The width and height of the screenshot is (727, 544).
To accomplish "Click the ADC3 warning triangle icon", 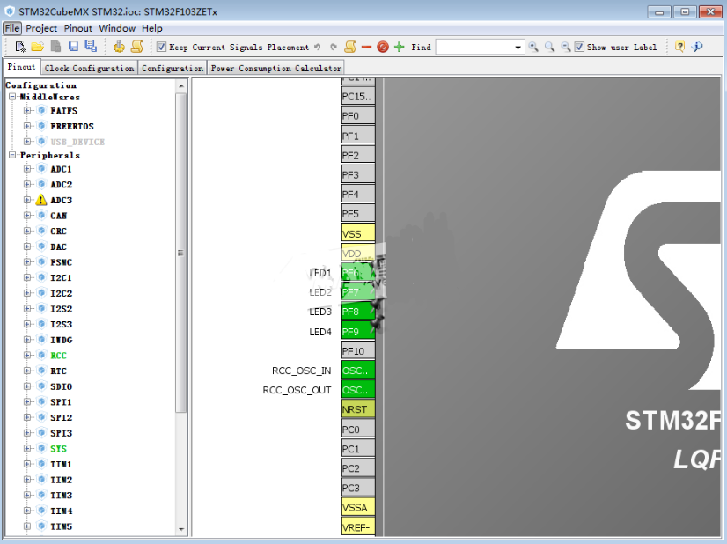I will (x=41, y=200).
